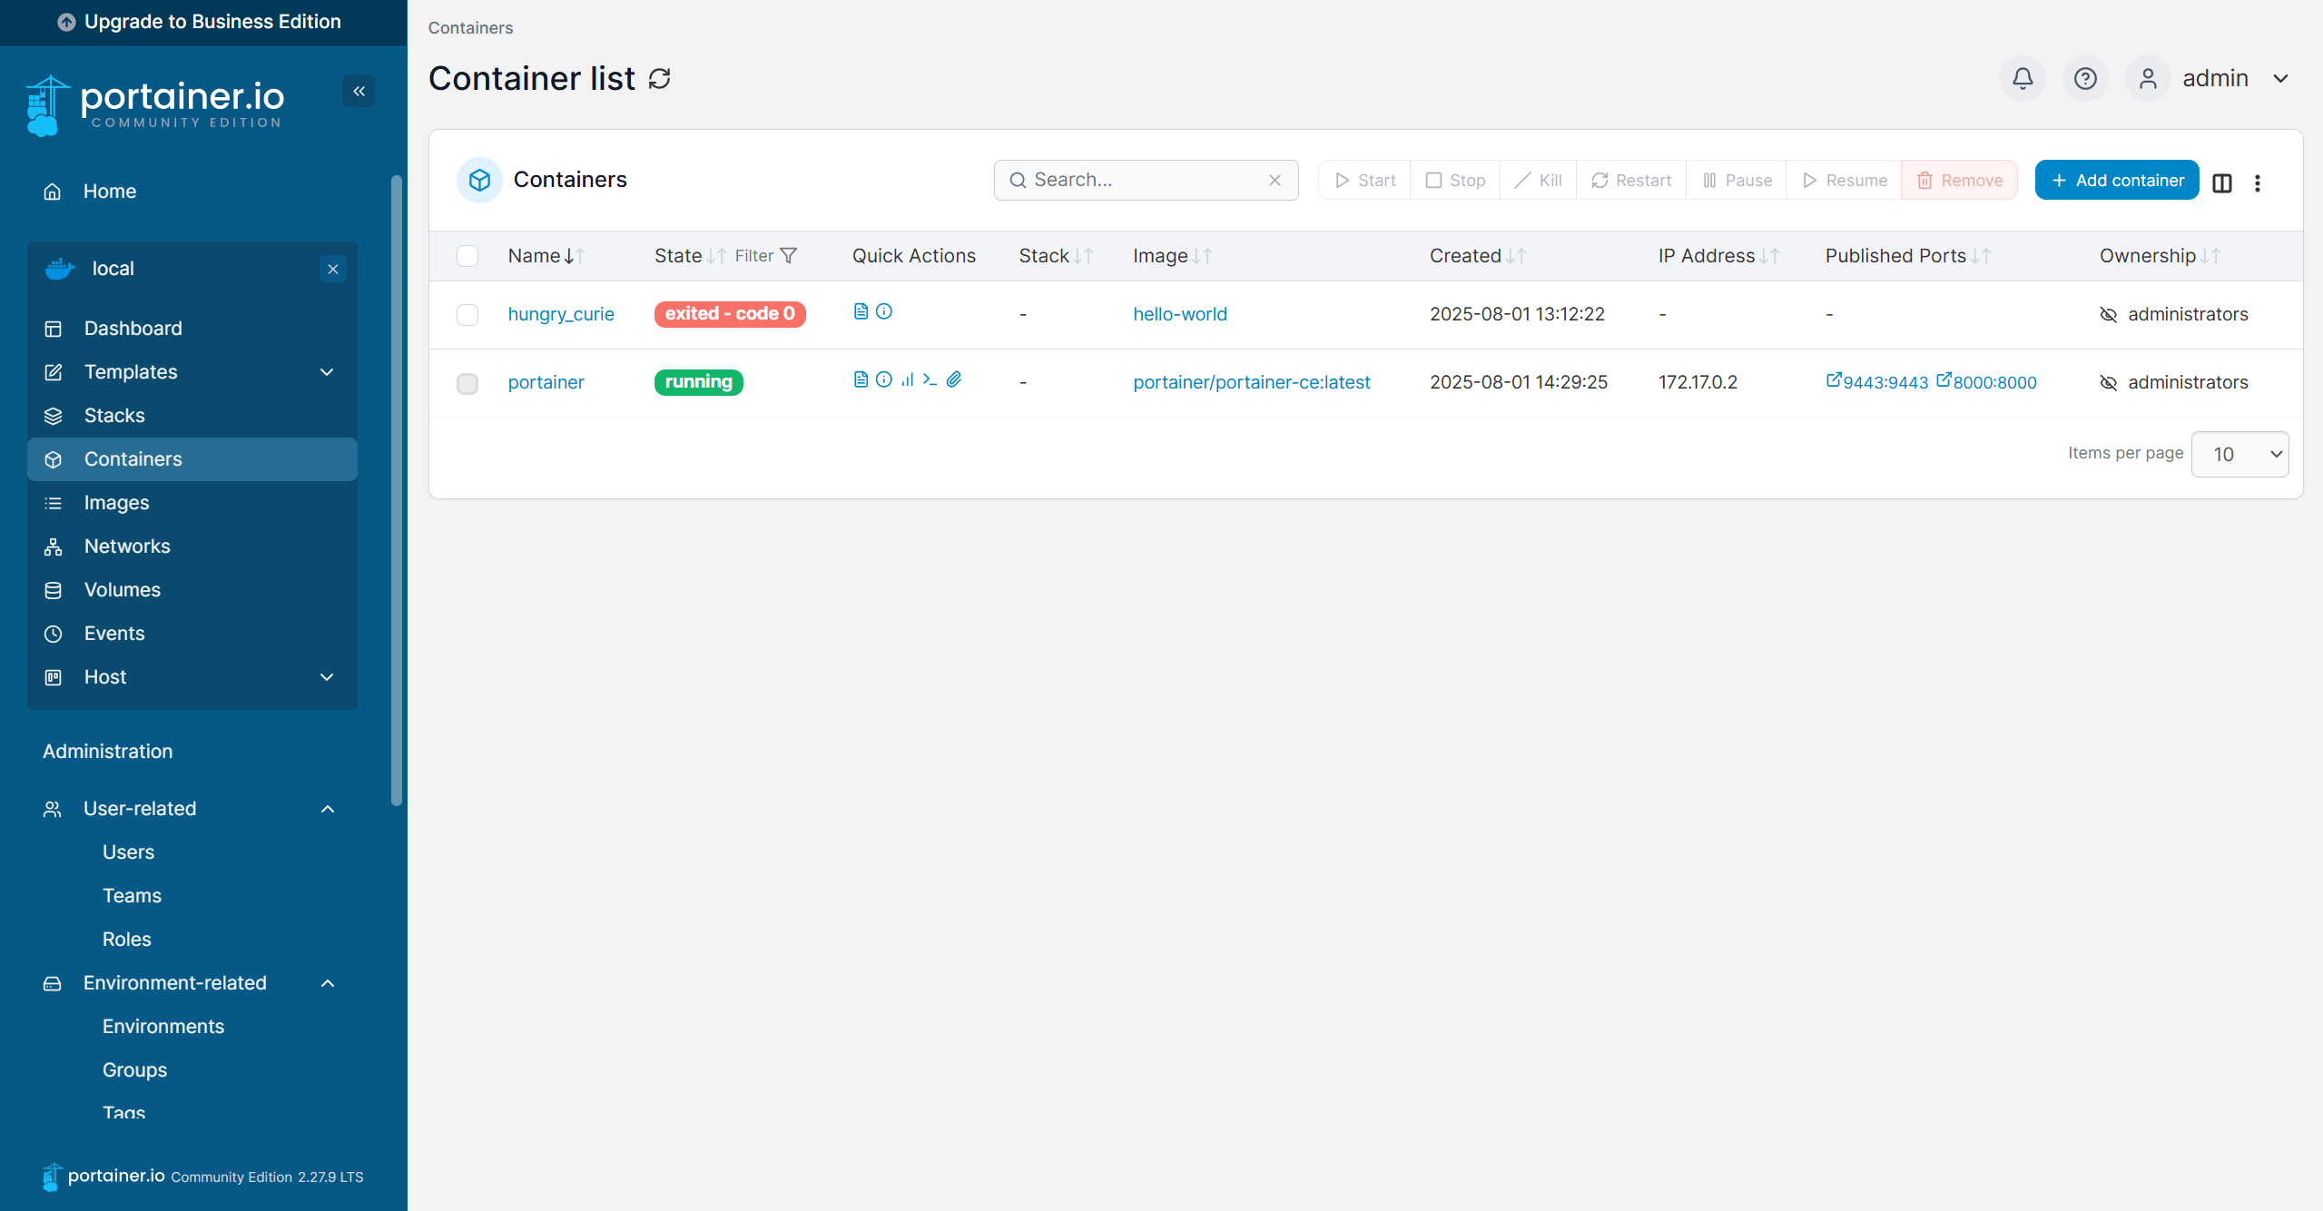This screenshot has width=2323, height=1211.
Task: Click stats icon for portainer container
Action: click(907, 379)
